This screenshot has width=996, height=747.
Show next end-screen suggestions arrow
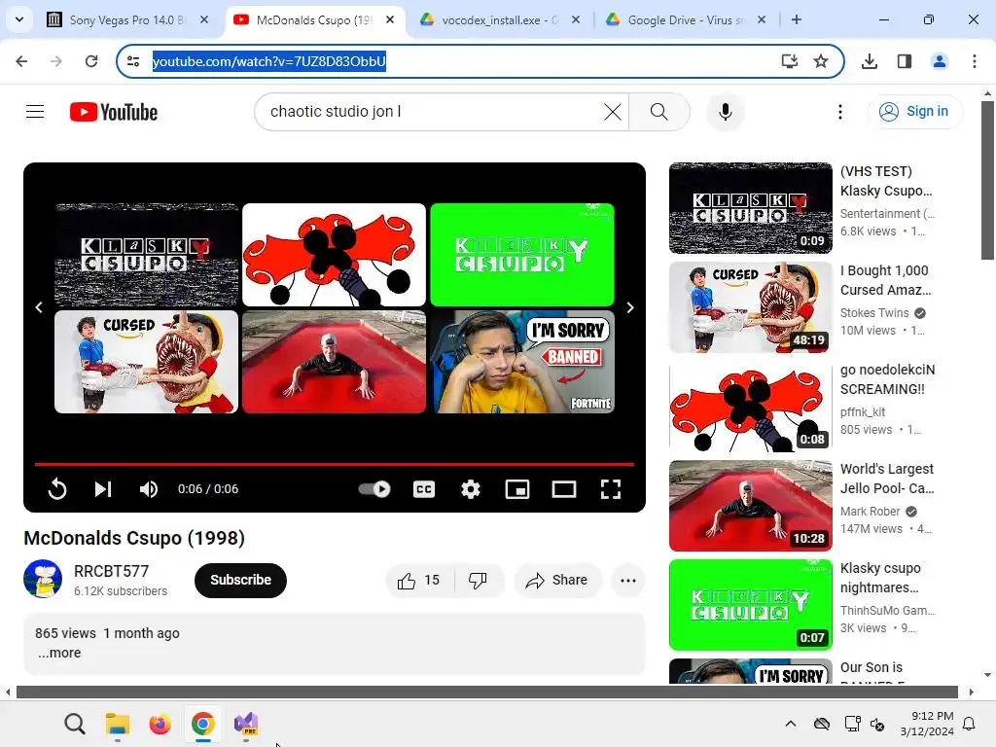pyautogui.click(x=630, y=307)
